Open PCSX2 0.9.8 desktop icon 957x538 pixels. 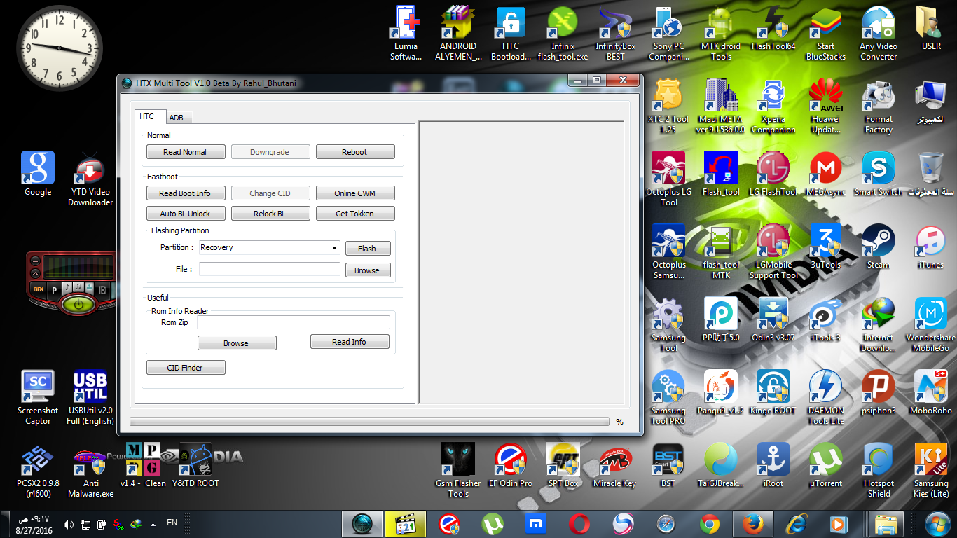click(38, 470)
